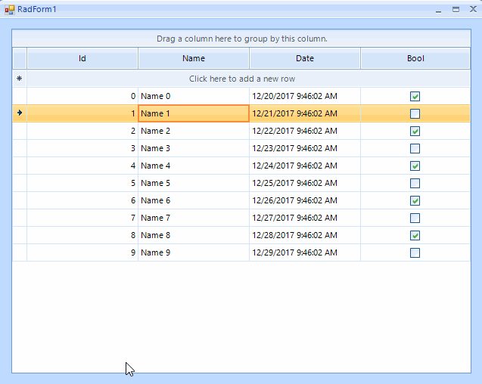
Task: Sort by the Id column header
Action: 82,58
